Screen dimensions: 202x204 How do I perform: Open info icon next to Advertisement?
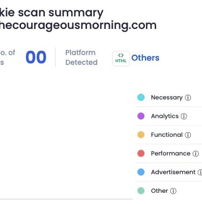200,172
